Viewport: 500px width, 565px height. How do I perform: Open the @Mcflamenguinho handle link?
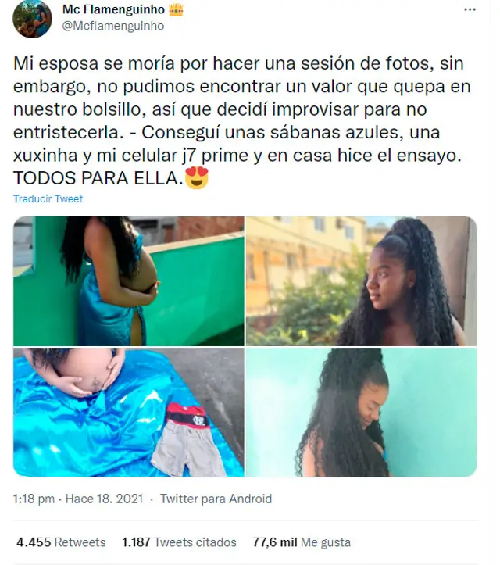point(113,26)
